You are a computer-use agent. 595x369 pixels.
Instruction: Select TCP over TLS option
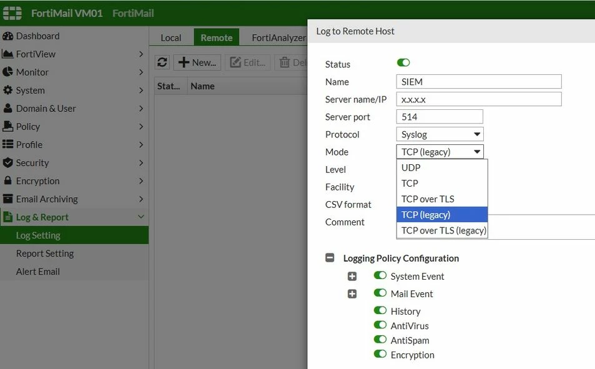(x=442, y=199)
